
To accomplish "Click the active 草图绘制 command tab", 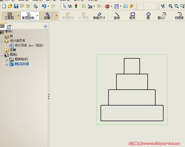I will pos(28,16).
